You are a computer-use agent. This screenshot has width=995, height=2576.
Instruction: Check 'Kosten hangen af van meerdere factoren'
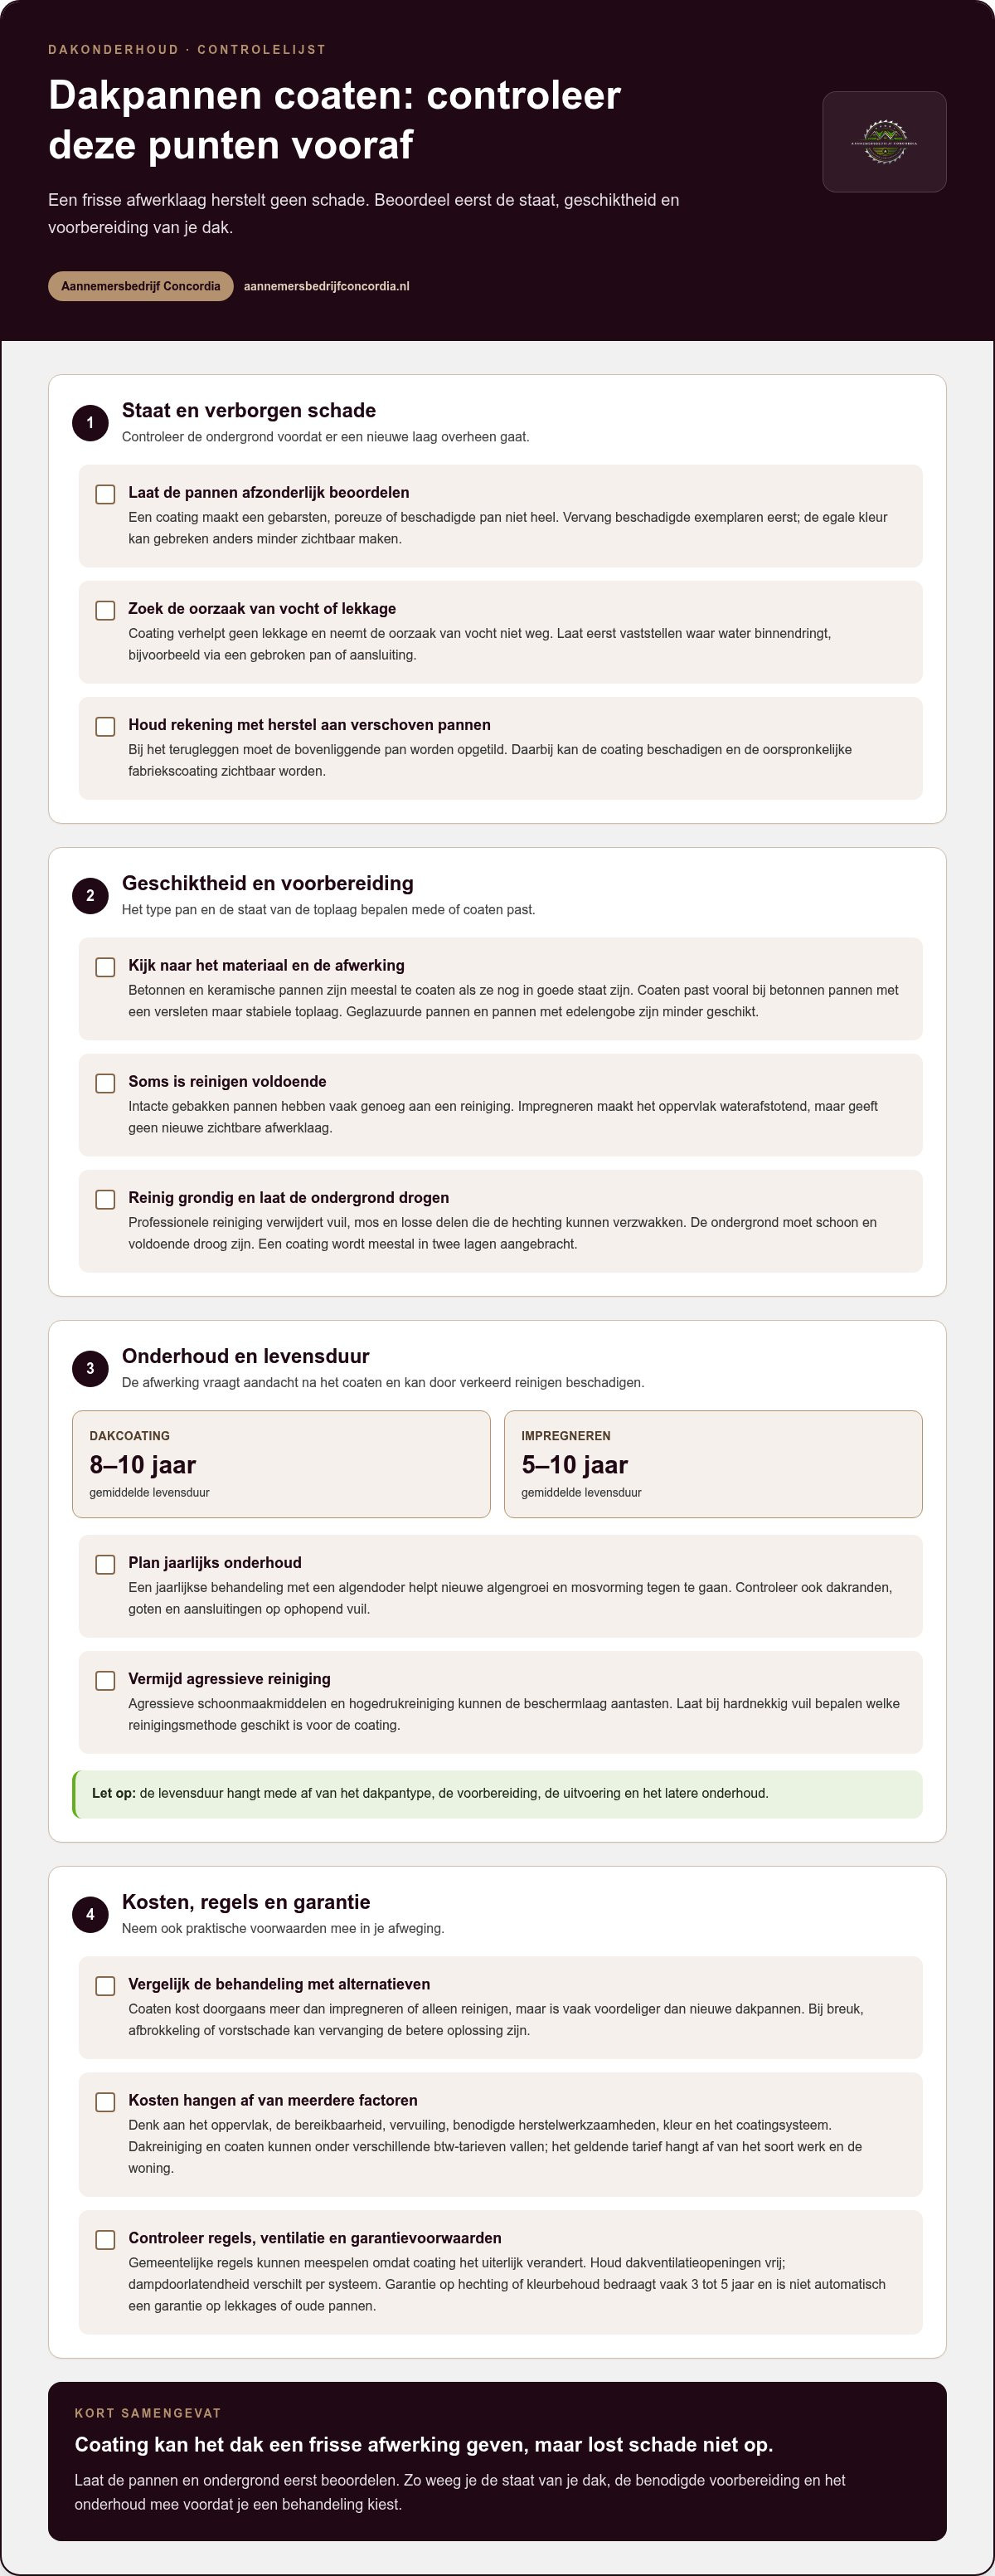click(x=105, y=2101)
